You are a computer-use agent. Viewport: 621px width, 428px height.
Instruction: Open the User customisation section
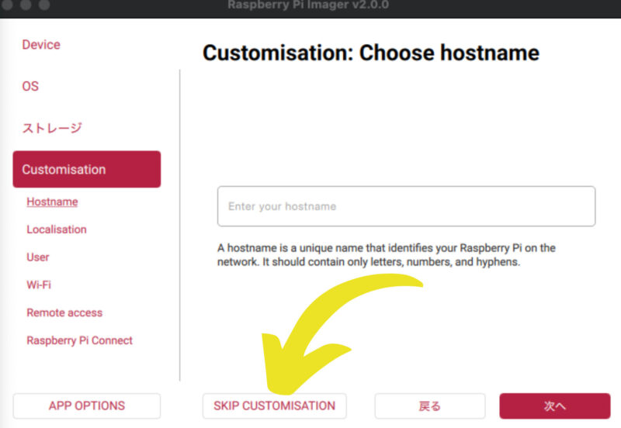coord(38,257)
